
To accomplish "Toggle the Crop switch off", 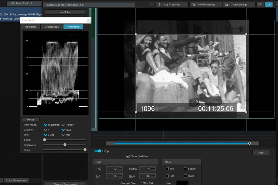I will pyautogui.click(x=98, y=151).
